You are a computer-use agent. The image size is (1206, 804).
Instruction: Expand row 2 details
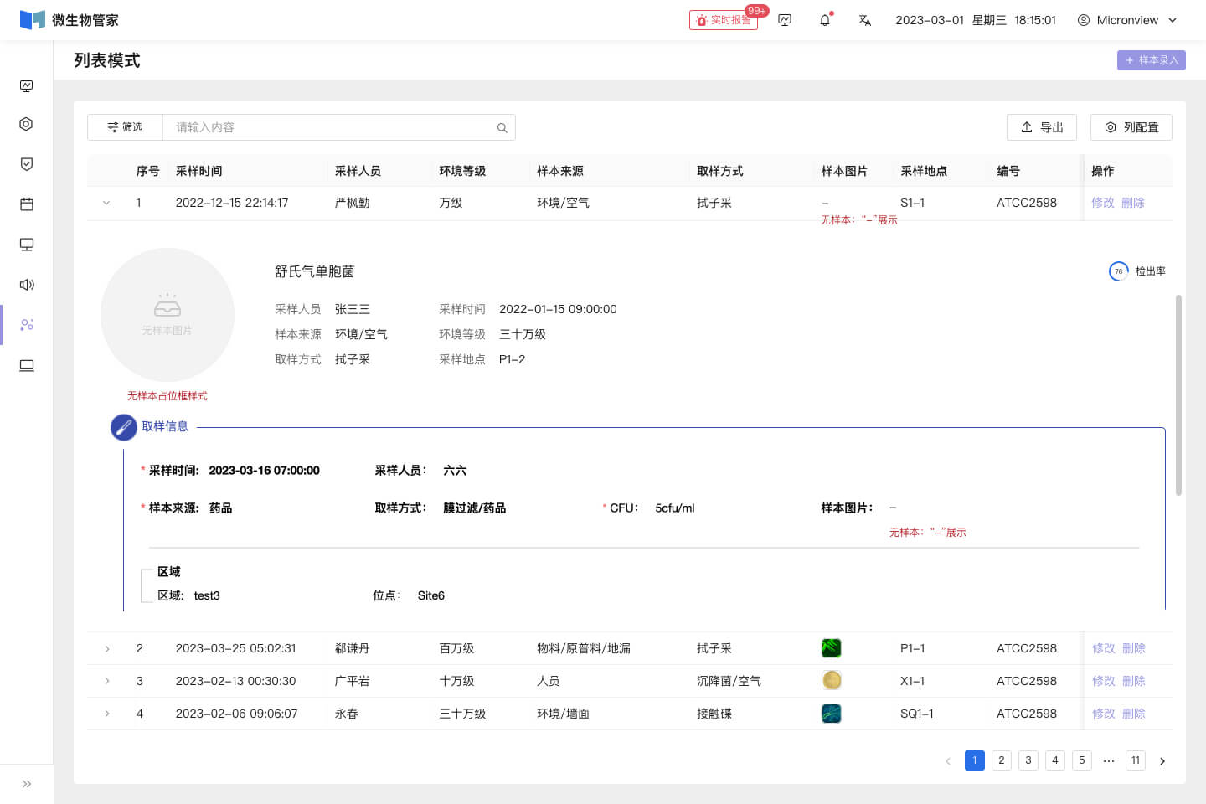(x=107, y=649)
